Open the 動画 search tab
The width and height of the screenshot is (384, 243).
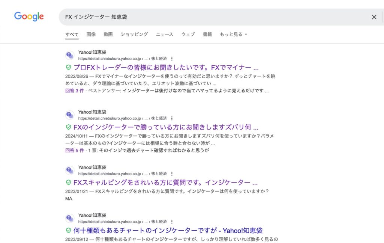(x=108, y=34)
